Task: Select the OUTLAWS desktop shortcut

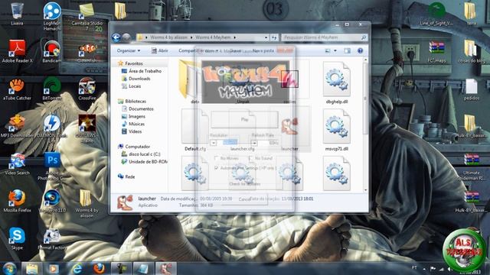Action: pos(87,128)
